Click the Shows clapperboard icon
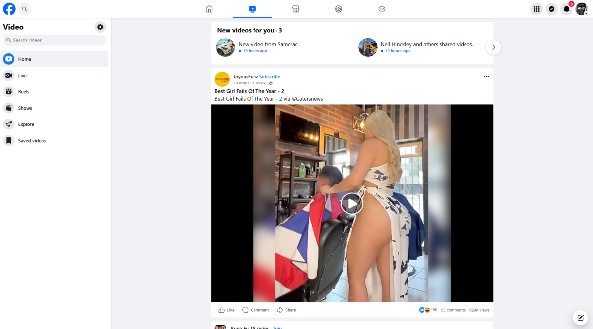593x329 pixels. click(9, 108)
